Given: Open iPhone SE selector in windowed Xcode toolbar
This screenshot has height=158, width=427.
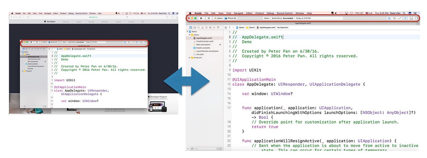Looking at the screenshot, I should [53, 42].
